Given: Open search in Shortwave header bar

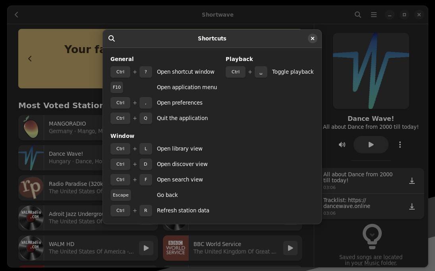Looking at the screenshot, I should [x=358, y=15].
